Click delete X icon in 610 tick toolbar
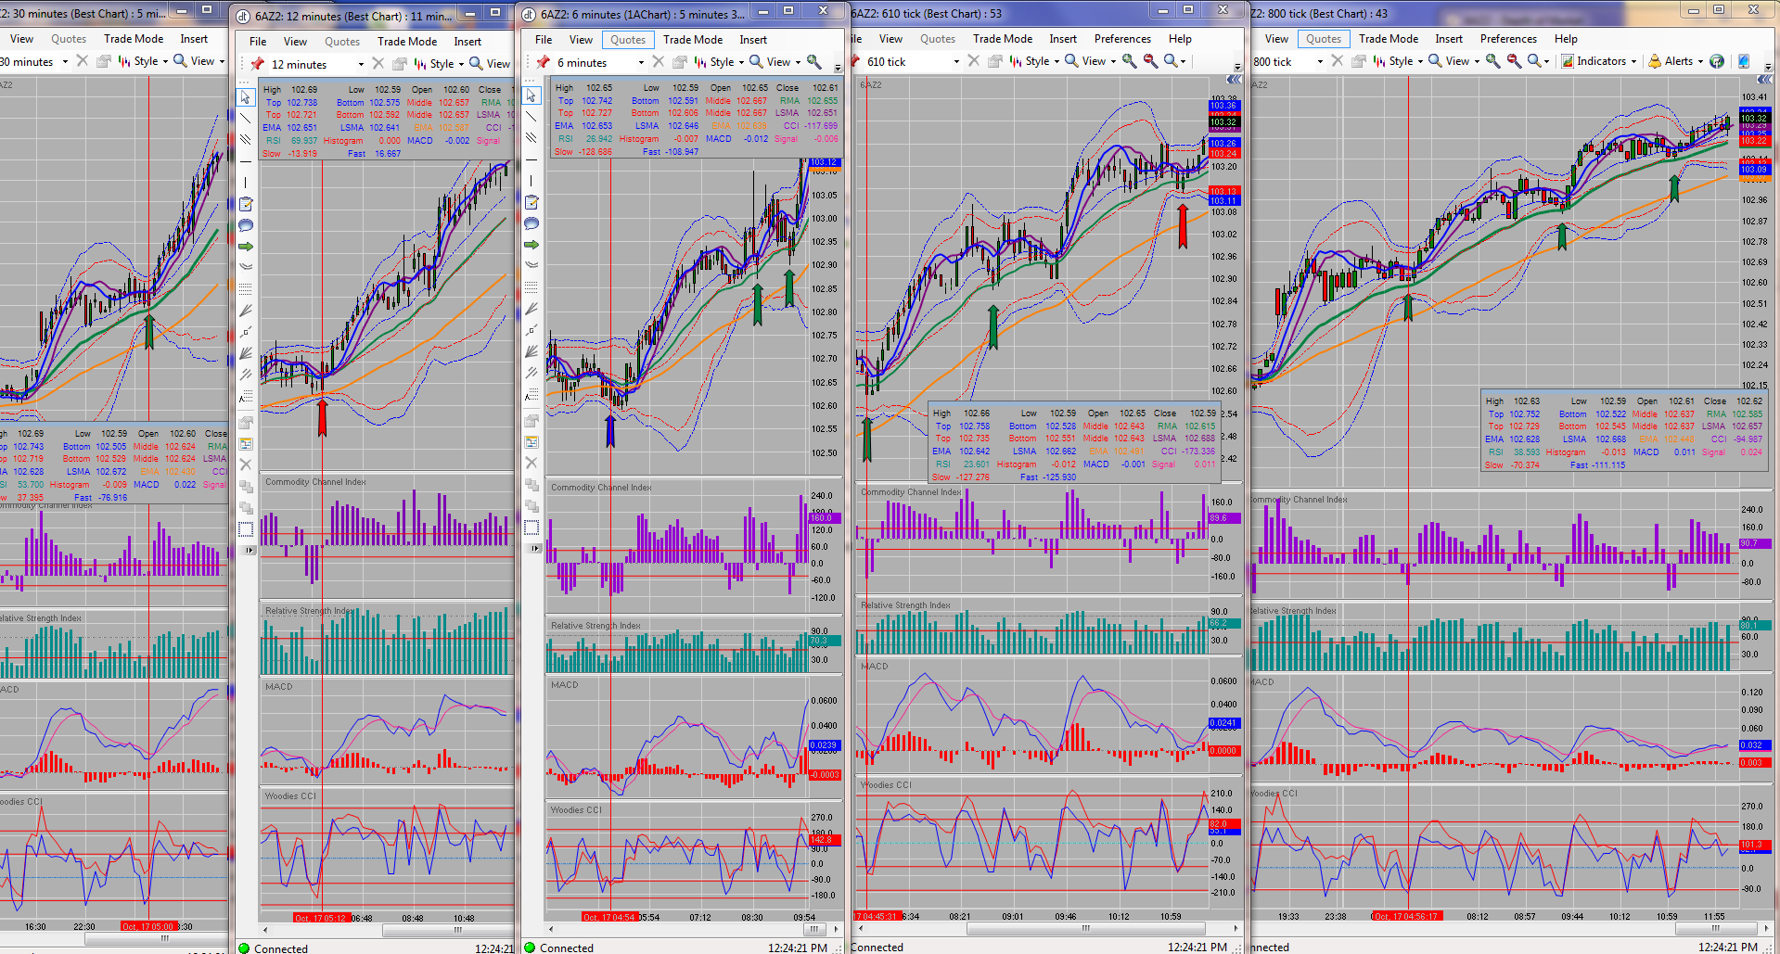This screenshot has height=954, width=1780. coord(973,61)
